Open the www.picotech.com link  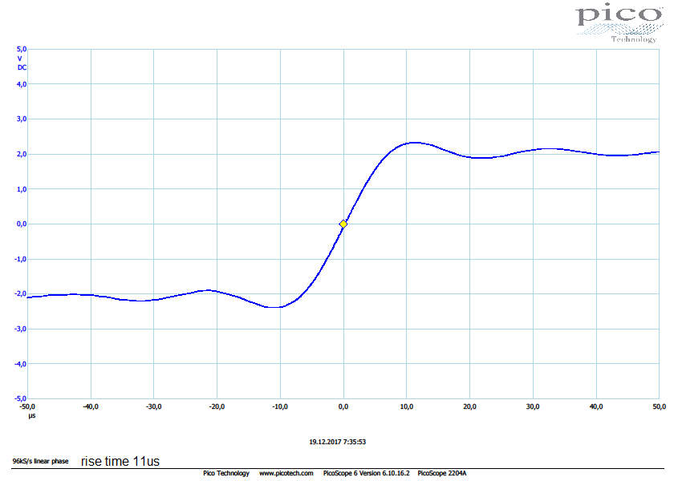[x=286, y=473]
